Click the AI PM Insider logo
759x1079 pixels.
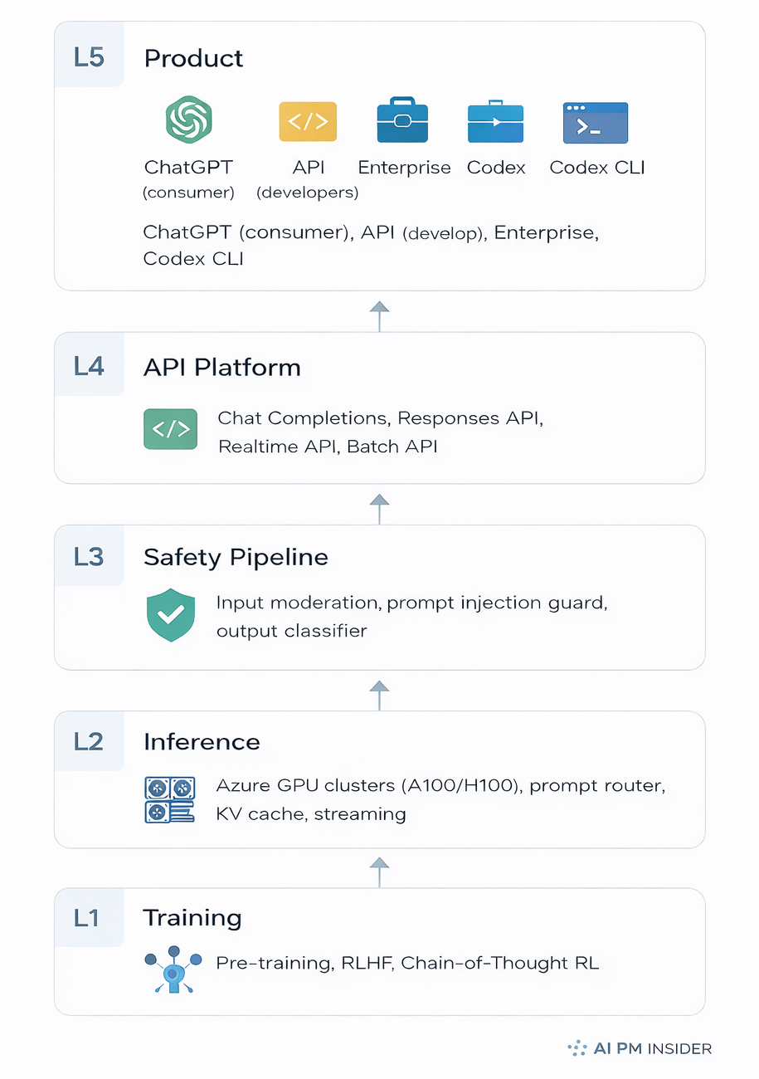click(639, 1048)
